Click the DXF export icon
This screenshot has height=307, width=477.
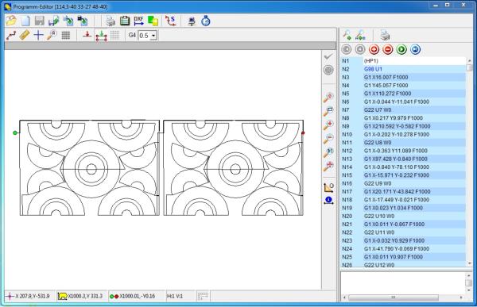point(138,21)
